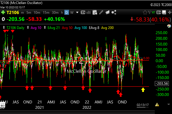Select the bar chart style icon

click(x=89, y=13)
